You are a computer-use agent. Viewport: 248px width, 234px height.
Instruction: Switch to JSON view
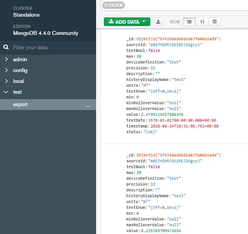pyautogui.click(x=202, y=22)
